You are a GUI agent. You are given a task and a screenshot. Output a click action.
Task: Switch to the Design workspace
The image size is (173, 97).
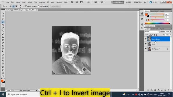click(128, 2)
